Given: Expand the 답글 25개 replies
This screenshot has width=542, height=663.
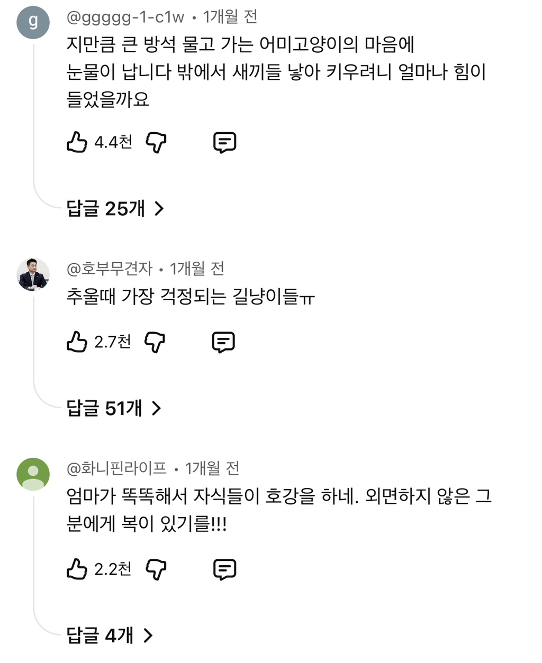Looking at the screenshot, I should pos(115,209).
